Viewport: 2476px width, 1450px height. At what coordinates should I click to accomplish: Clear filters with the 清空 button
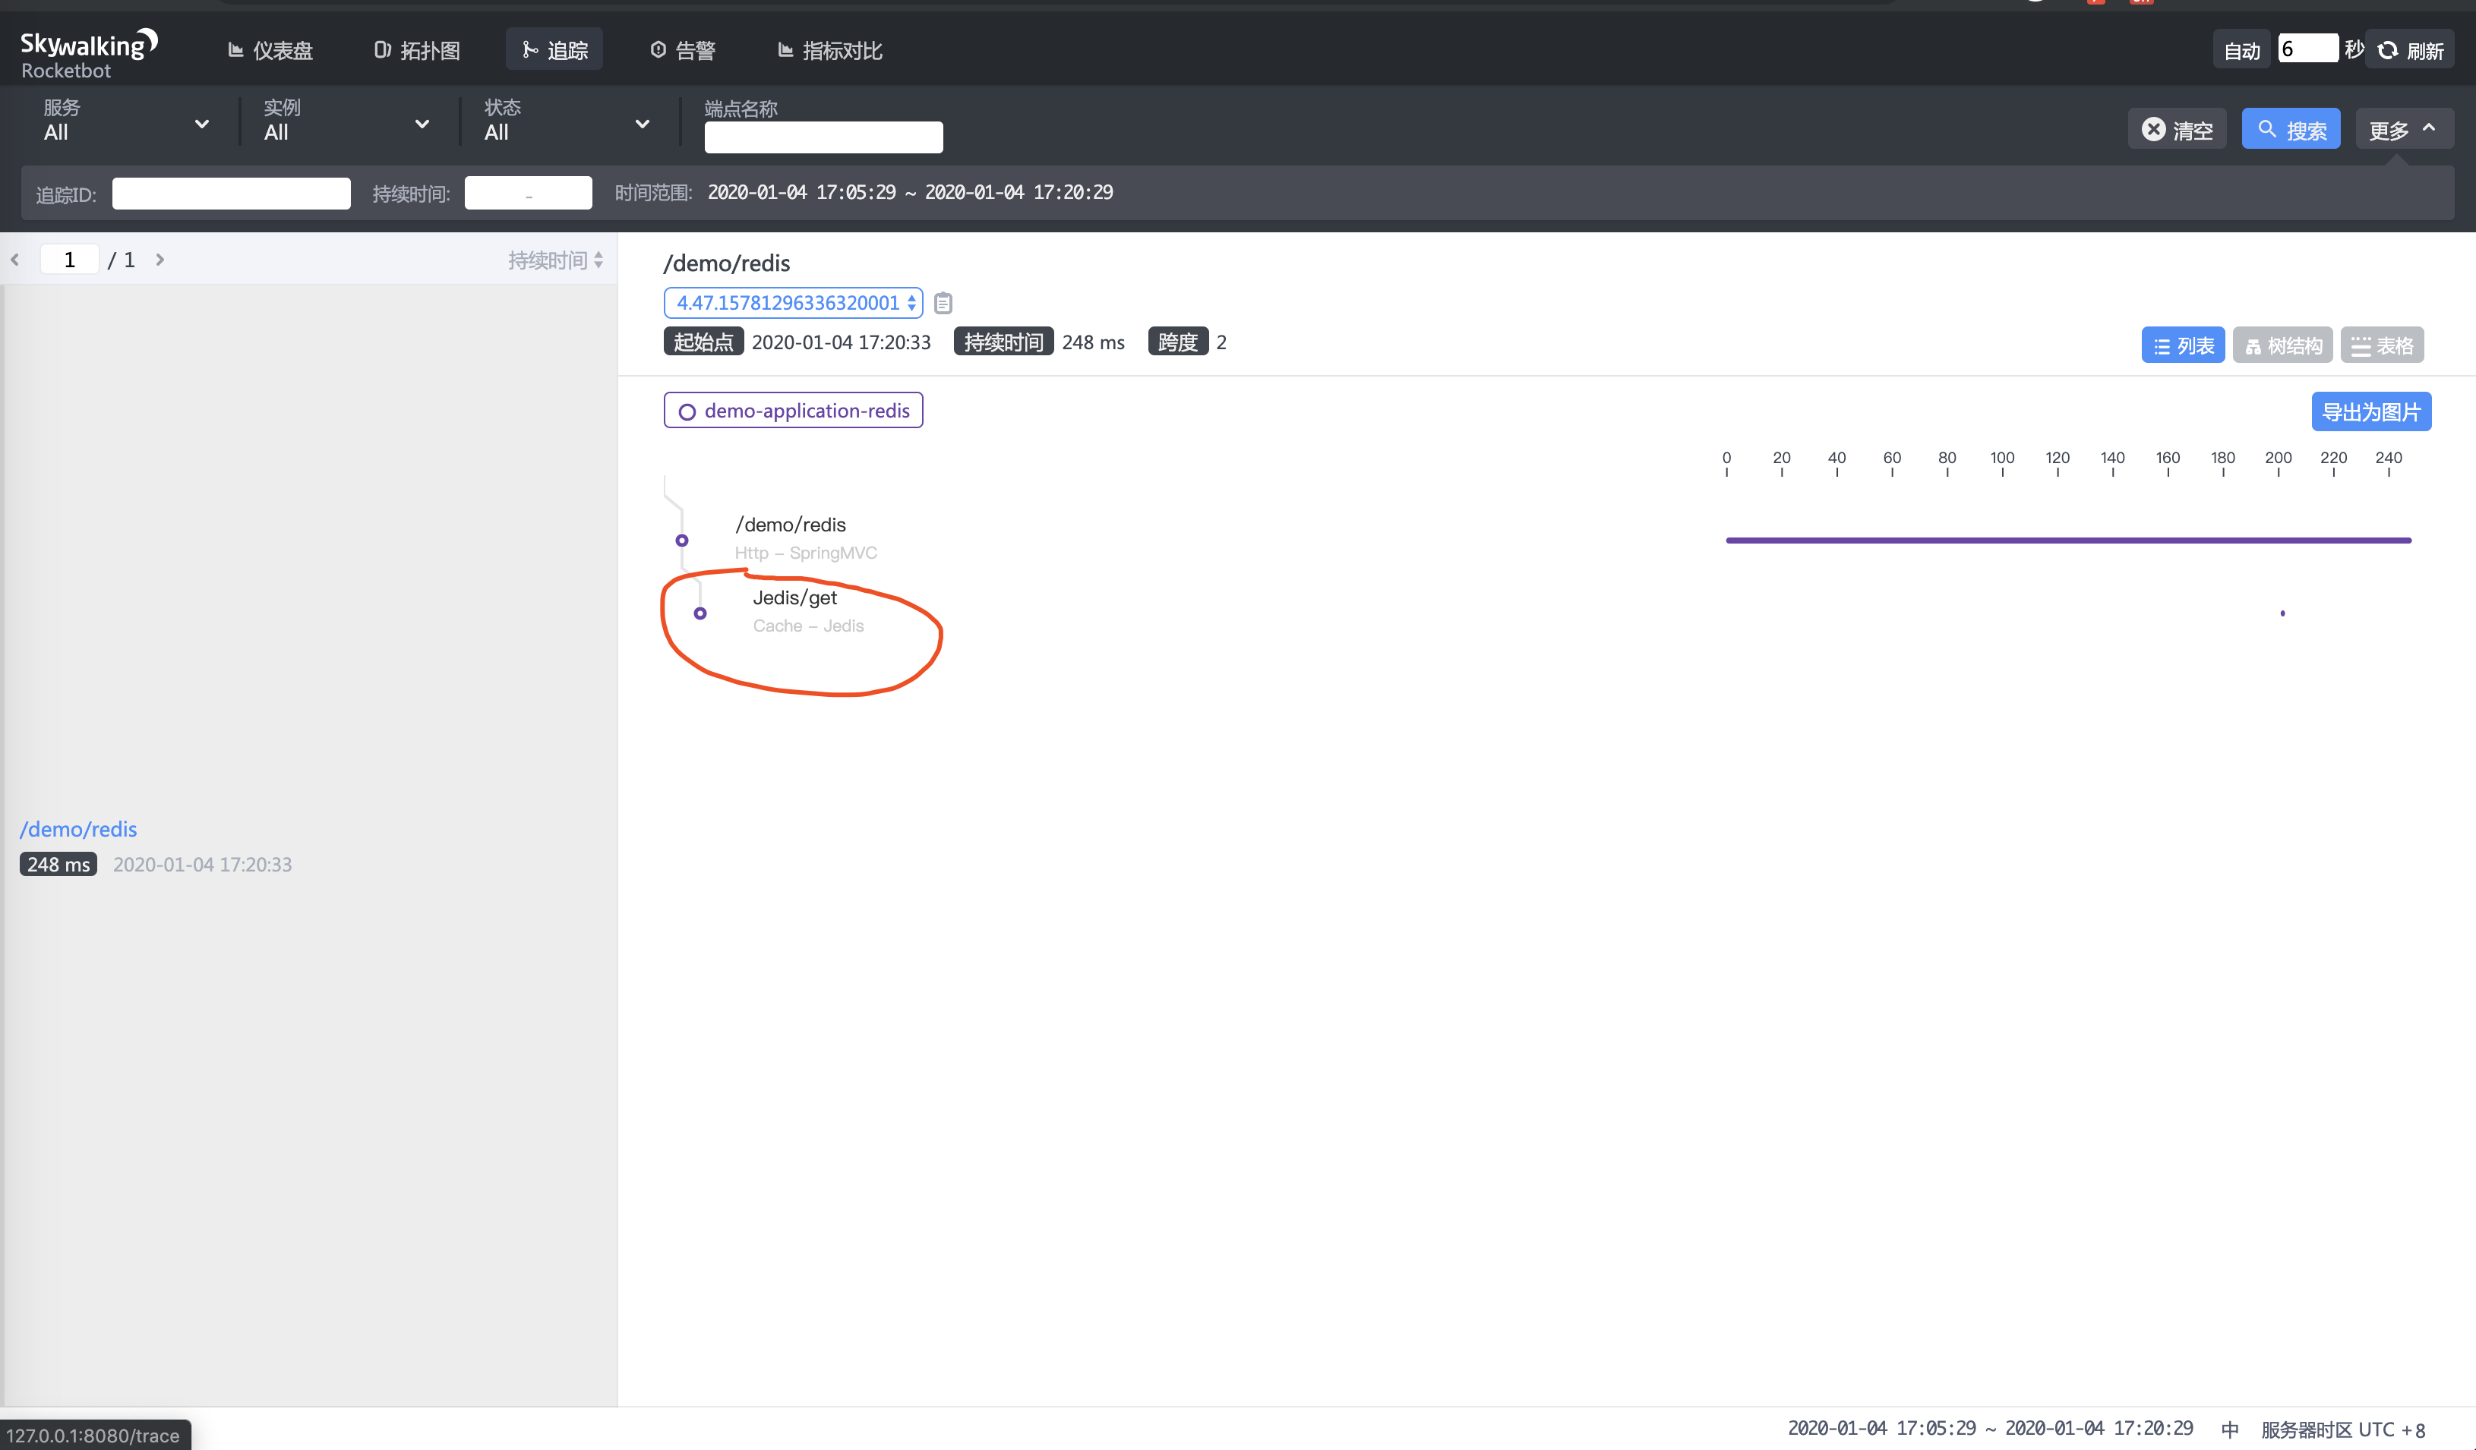click(x=2176, y=130)
